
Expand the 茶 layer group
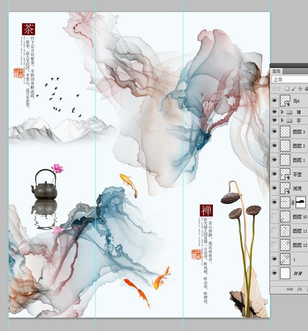click(x=282, y=121)
